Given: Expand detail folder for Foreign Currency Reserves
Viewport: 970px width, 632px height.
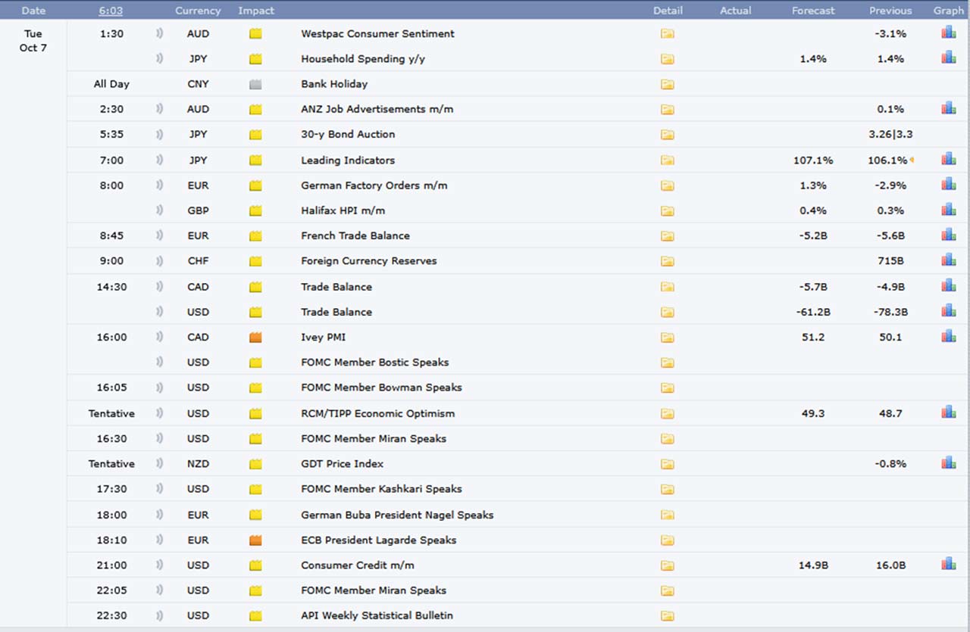Looking at the screenshot, I should (x=667, y=261).
